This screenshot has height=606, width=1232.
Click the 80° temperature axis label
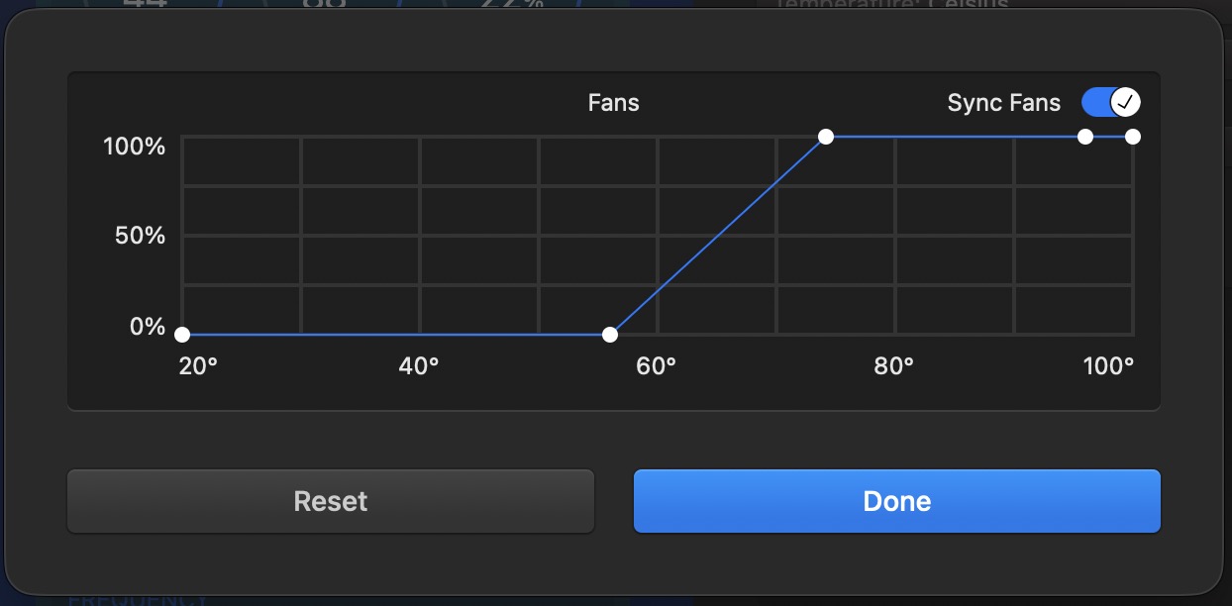coord(894,366)
